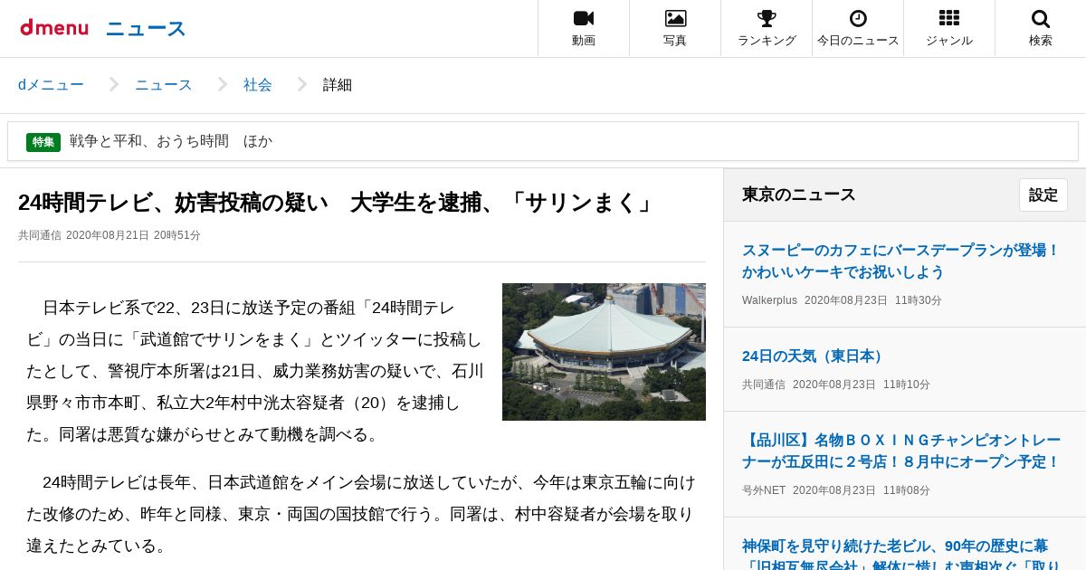Click the article paragraph beginning 日本テレビ系で22、23日

[x=255, y=371]
